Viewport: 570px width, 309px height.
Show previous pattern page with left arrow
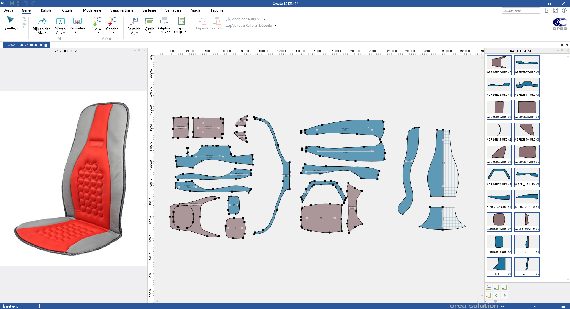pyautogui.click(x=496, y=295)
